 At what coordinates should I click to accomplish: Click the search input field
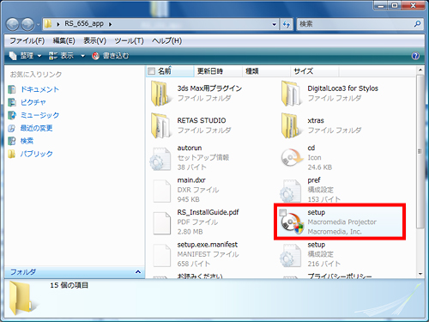(x=354, y=24)
